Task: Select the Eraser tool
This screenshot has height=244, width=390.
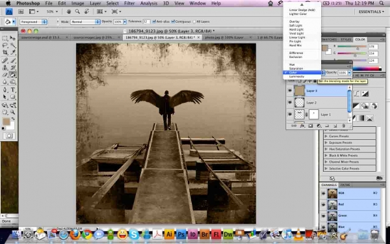Action: [x=5, y=75]
